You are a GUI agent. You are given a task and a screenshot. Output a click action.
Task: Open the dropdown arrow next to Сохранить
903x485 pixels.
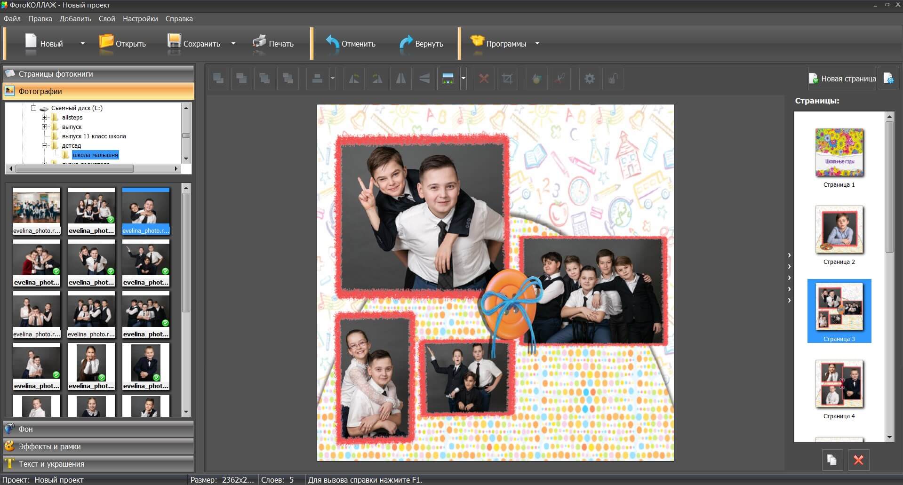click(233, 43)
